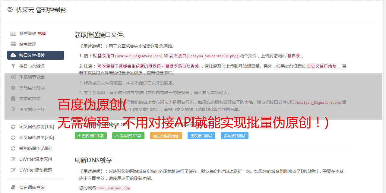Click the 刷新DNS缓存 heading
Viewport: 386px width, 193px height.
pyautogui.click(x=93, y=160)
